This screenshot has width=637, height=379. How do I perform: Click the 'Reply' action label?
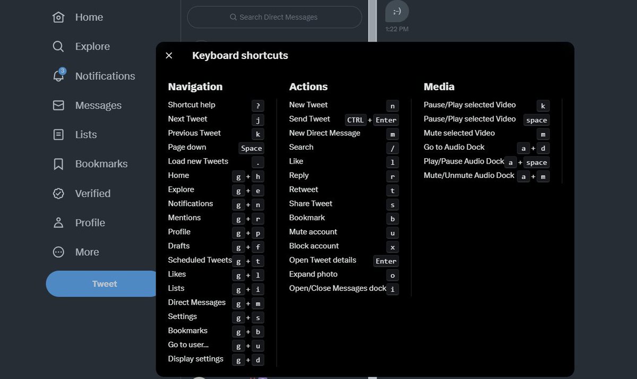coord(299,175)
